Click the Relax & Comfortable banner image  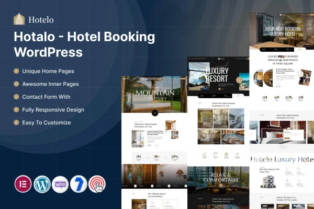tap(218, 180)
